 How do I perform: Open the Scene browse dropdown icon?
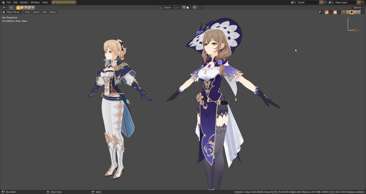(293, 2)
